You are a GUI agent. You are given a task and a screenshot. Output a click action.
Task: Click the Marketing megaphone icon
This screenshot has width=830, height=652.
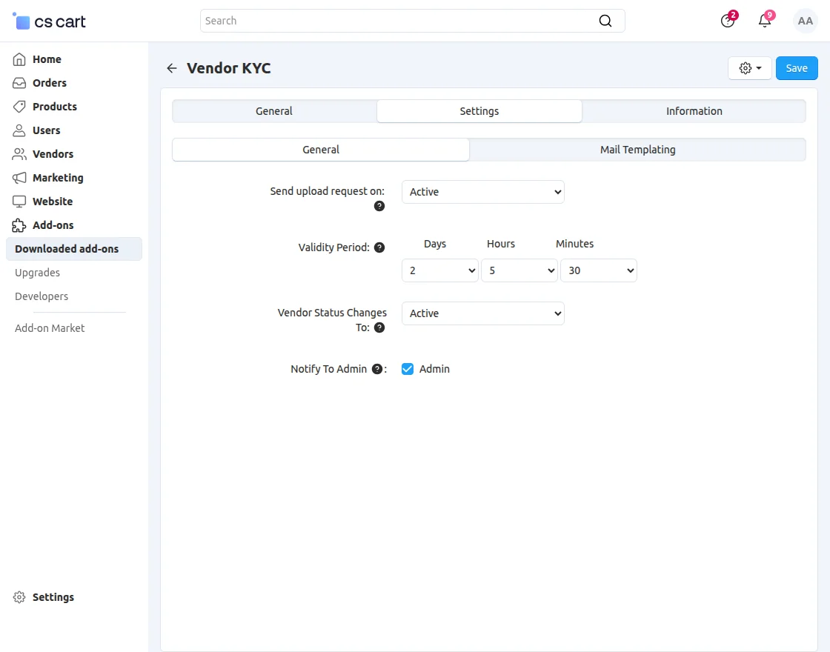coord(19,177)
